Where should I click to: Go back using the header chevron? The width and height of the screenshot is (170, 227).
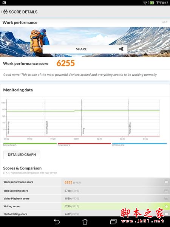point(2,12)
